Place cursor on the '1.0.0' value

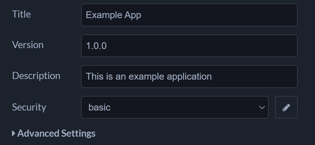pos(96,46)
